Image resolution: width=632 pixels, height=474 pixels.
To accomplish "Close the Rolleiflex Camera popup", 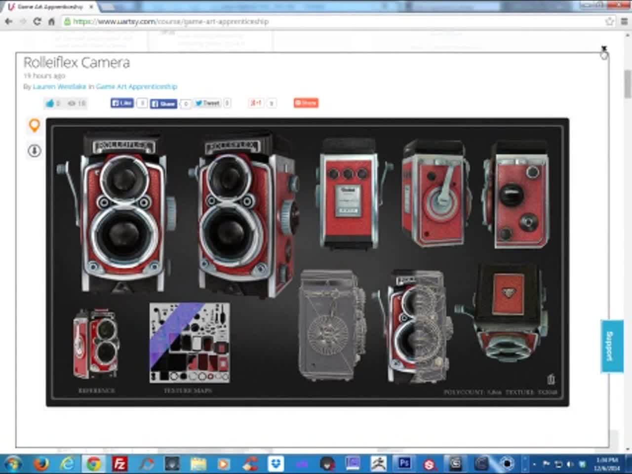I will pos(604,49).
